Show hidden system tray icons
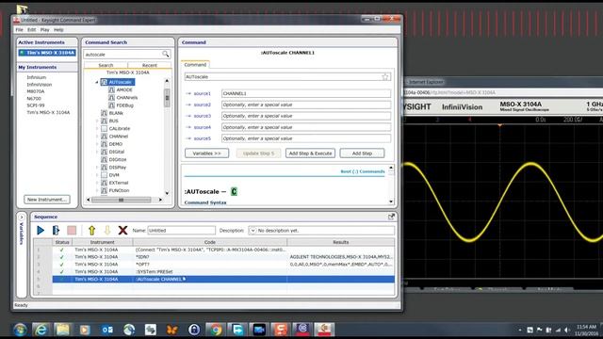The image size is (603, 339). pos(520,331)
